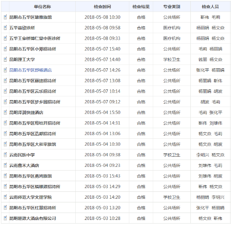Viewport: 231px width, 225px height.
Task: Click document icon beside 云南民族中学
Action: [6, 155]
